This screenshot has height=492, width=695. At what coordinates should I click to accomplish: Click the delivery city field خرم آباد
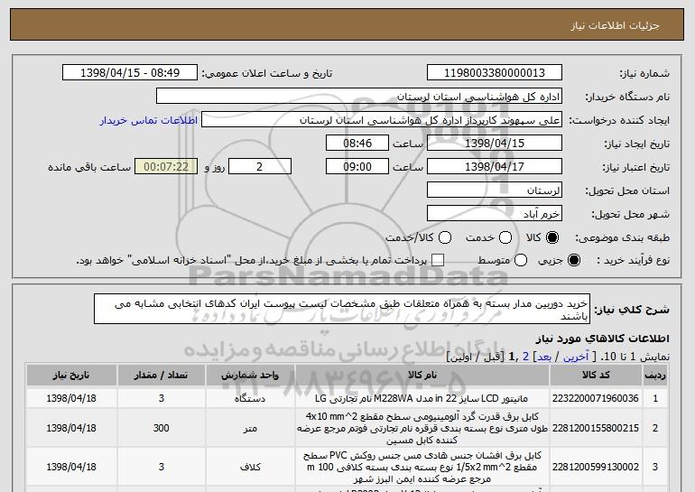coord(495,214)
